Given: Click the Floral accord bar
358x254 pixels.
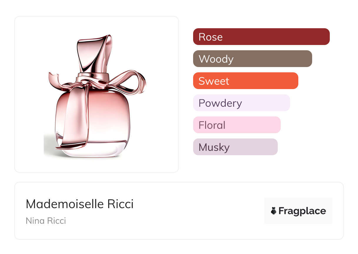Looking at the screenshot, I should (237, 125).
